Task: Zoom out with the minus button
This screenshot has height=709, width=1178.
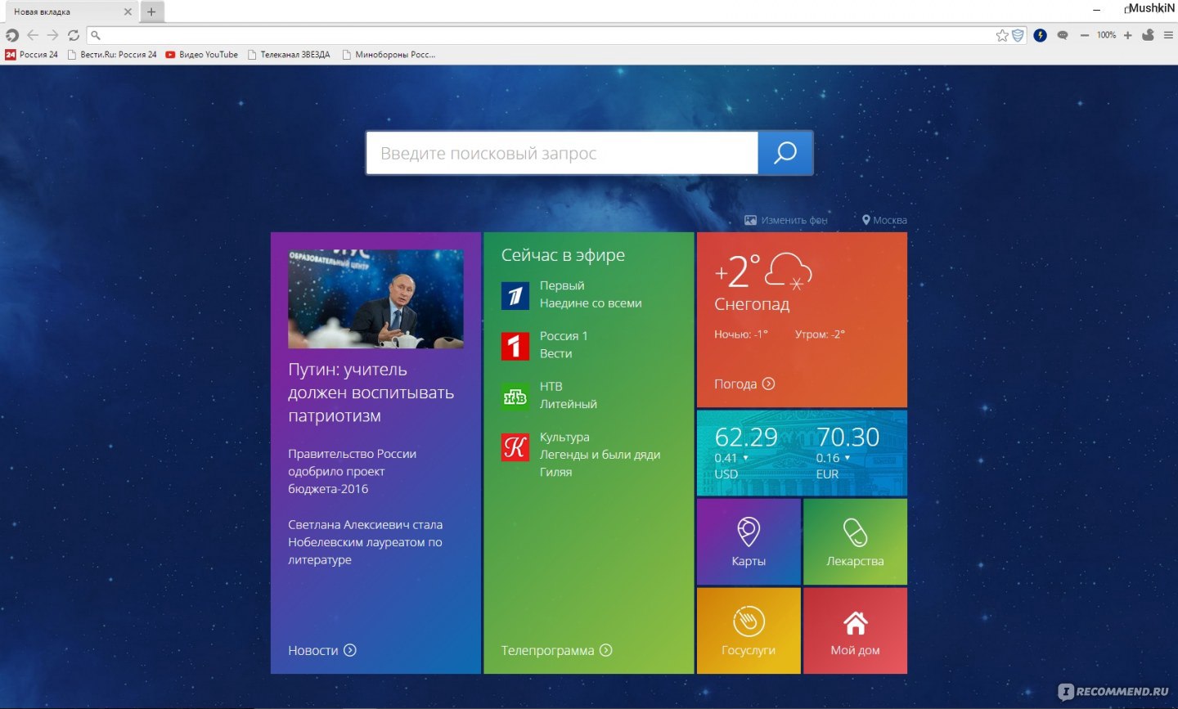Action: (x=1085, y=35)
